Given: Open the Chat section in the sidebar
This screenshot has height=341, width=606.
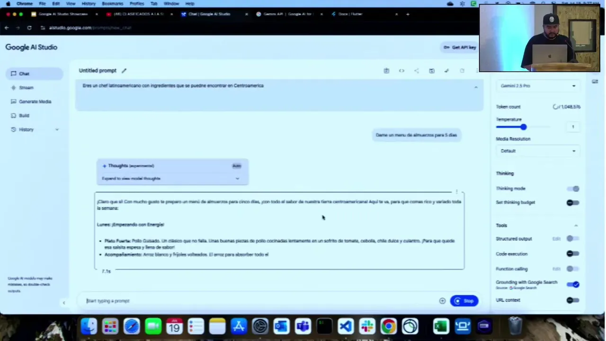Looking at the screenshot, I should click(x=35, y=74).
